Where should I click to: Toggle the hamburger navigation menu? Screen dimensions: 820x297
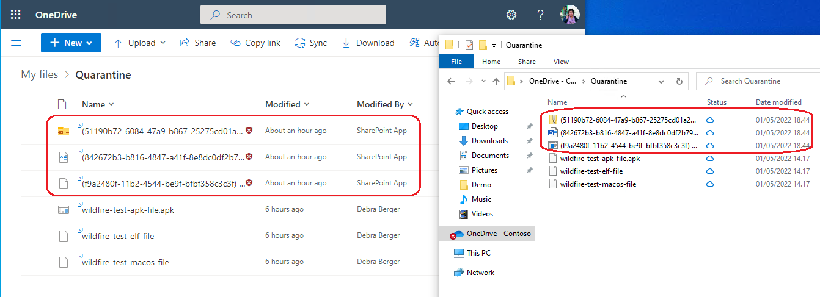point(16,43)
